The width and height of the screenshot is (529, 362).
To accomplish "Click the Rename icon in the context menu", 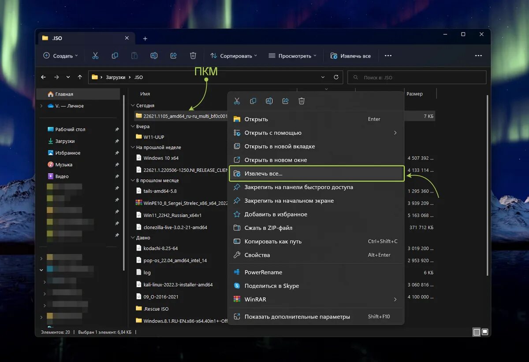I will [x=269, y=101].
